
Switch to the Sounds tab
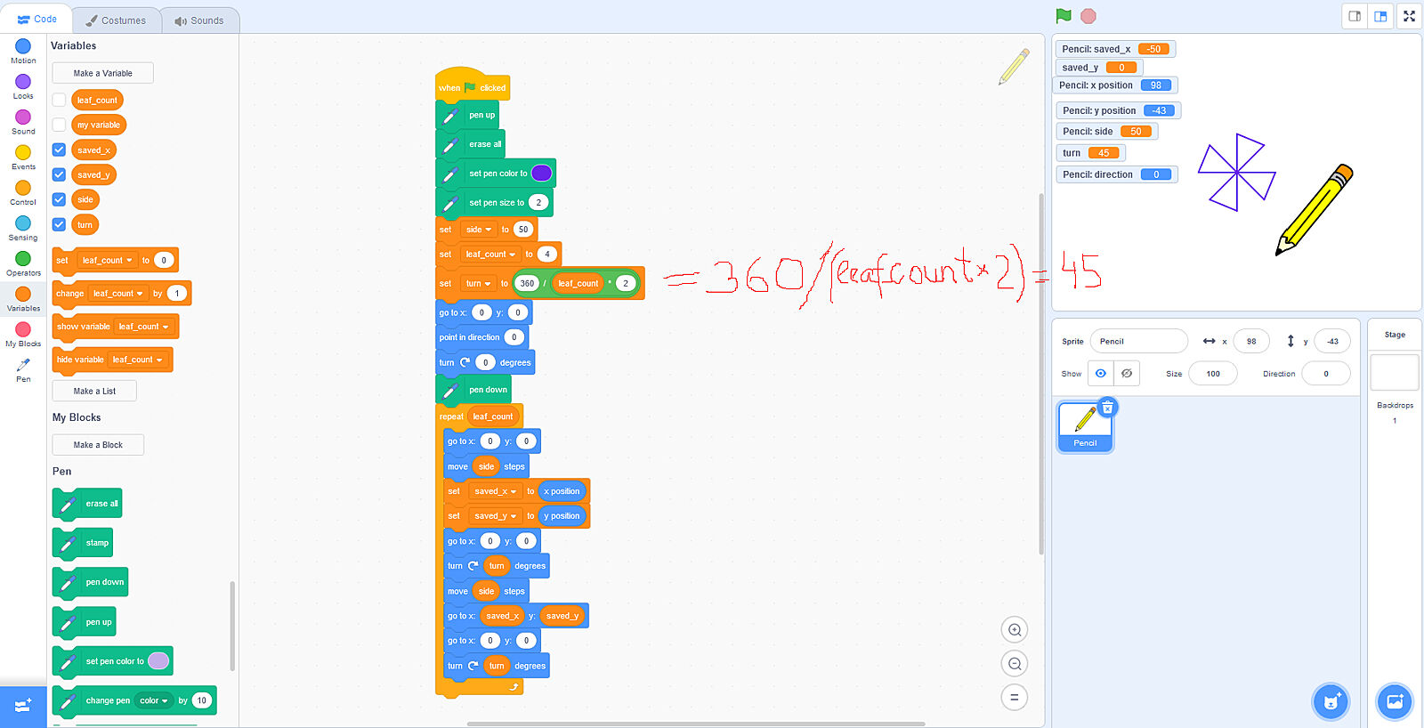199,20
